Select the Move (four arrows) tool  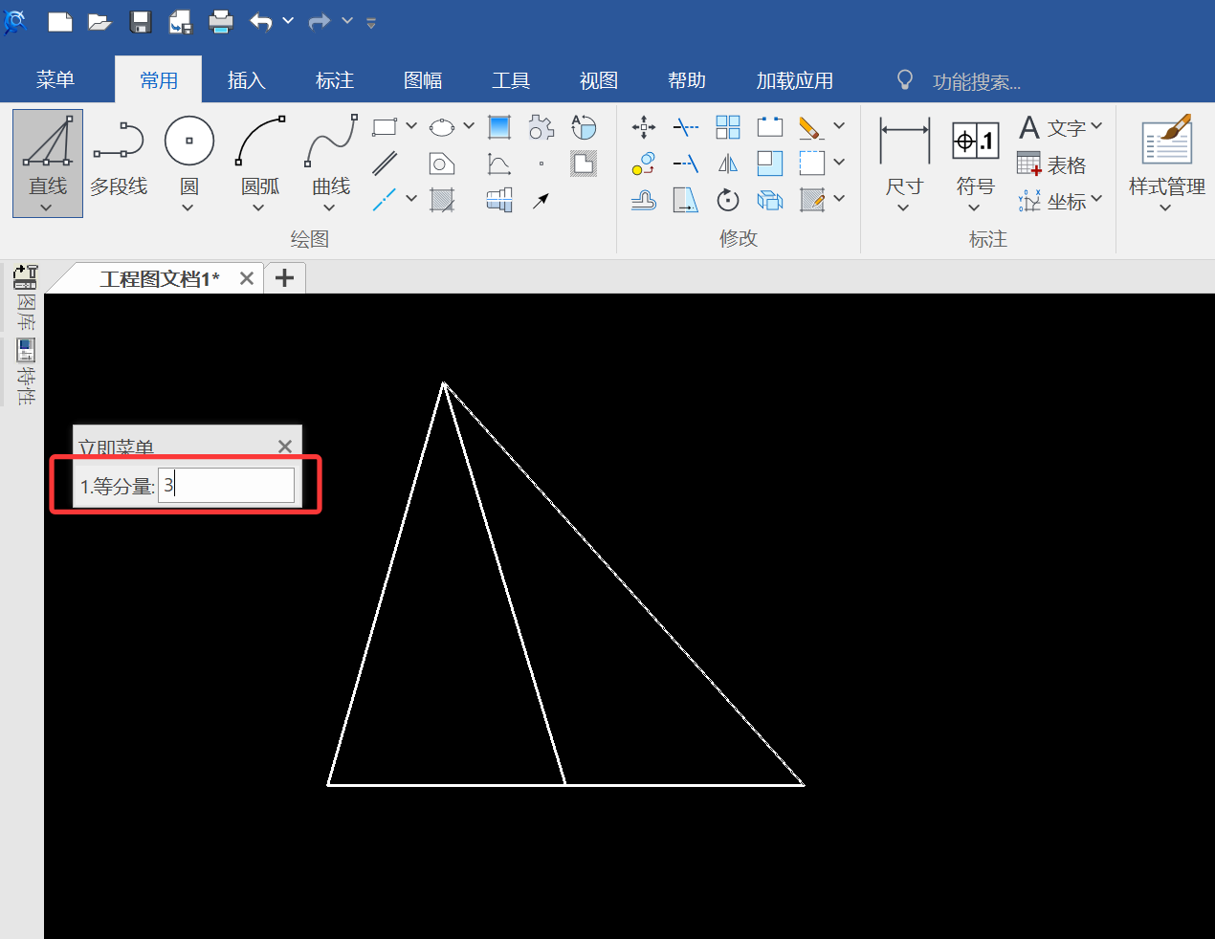point(644,126)
